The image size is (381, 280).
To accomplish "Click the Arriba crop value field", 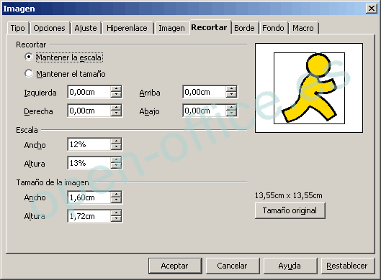I will point(204,92).
